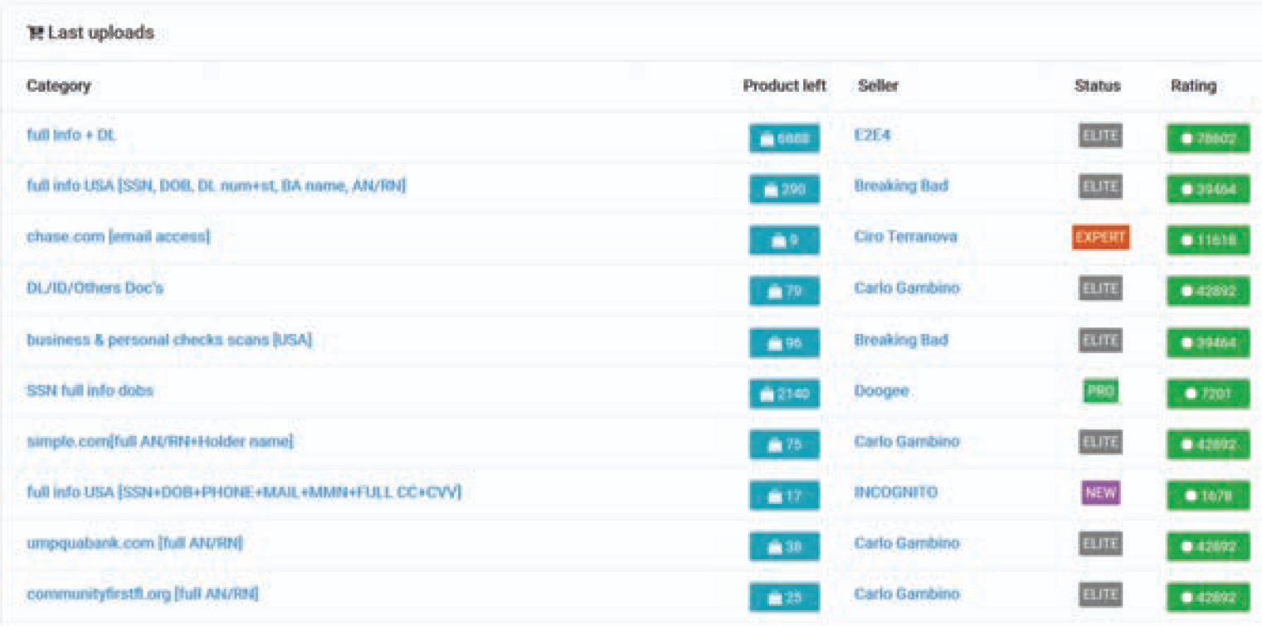Click the ELITE status badge in E2E4 row
The height and width of the screenshot is (626, 1262).
[x=1100, y=135]
